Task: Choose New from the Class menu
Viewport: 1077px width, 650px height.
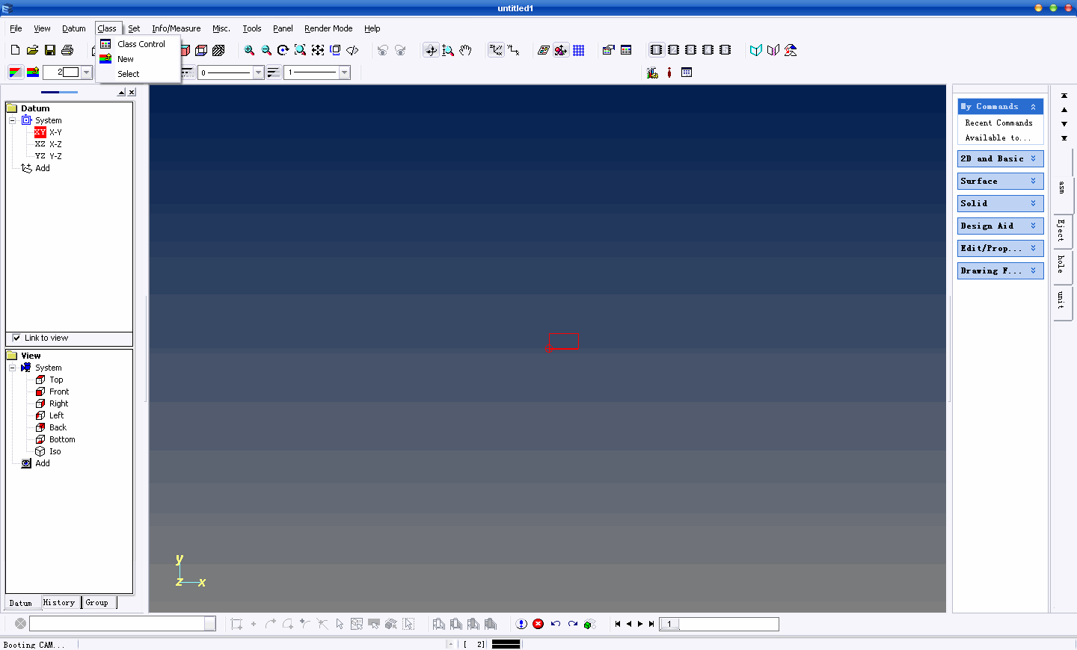Action: pyautogui.click(x=139, y=59)
